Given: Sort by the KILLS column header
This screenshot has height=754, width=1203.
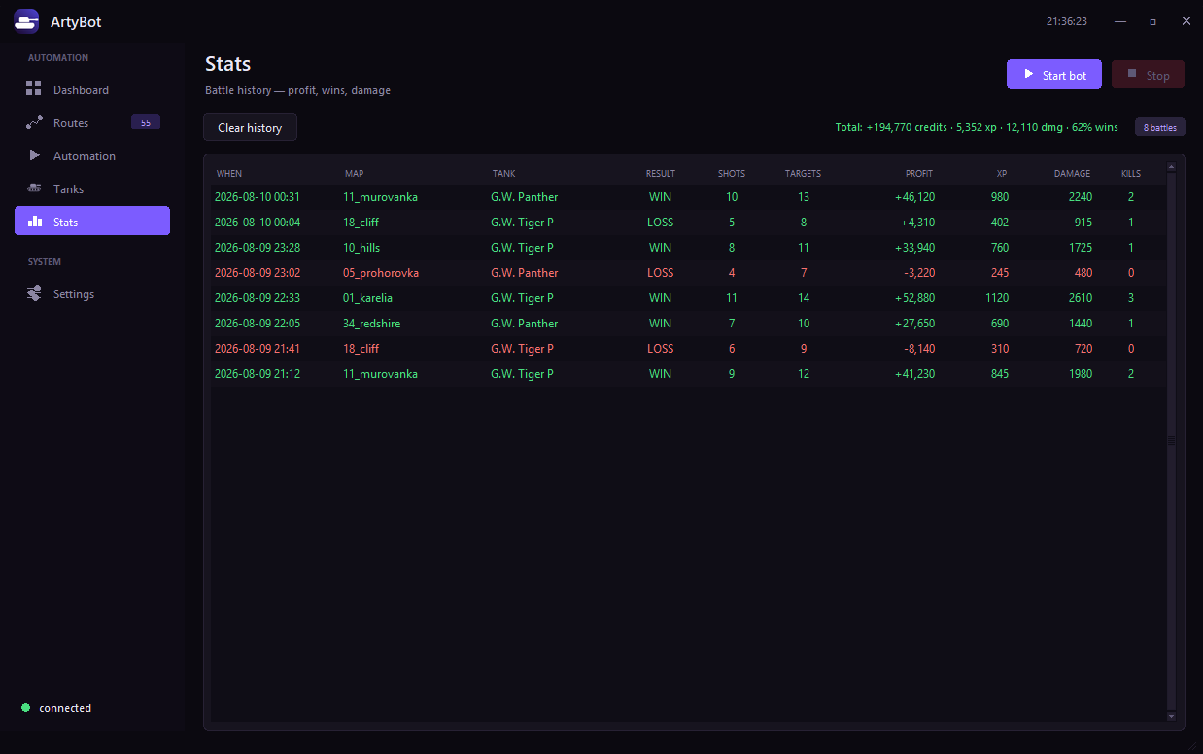Looking at the screenshot, I should (1131, 174).
